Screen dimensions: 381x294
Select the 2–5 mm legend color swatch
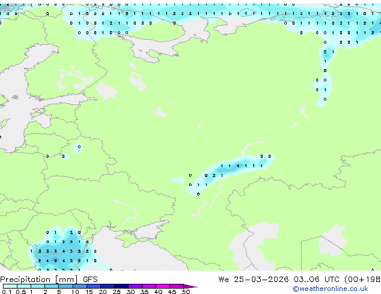point(52,286)
